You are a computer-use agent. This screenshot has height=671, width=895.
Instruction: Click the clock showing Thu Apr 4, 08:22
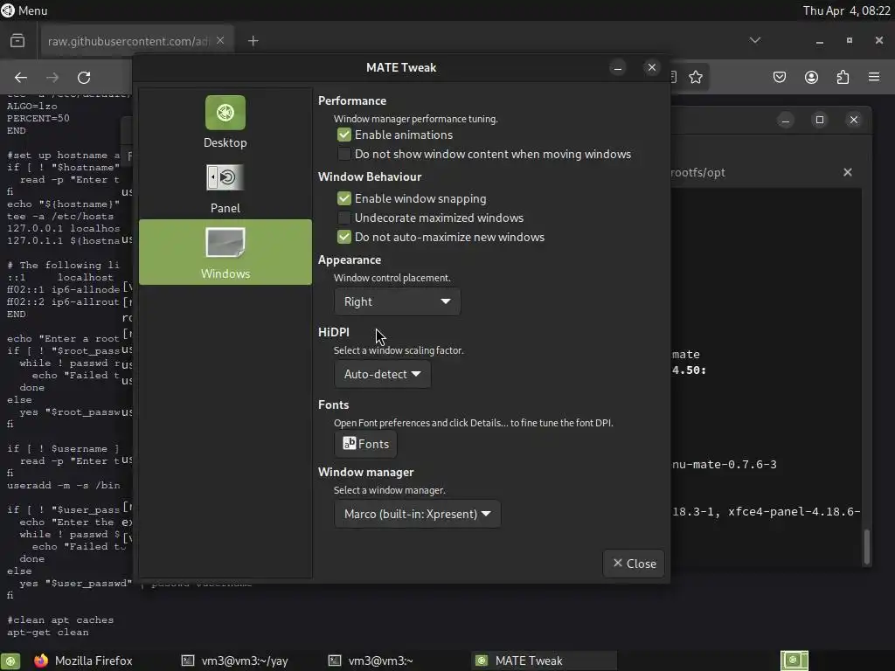846,10
